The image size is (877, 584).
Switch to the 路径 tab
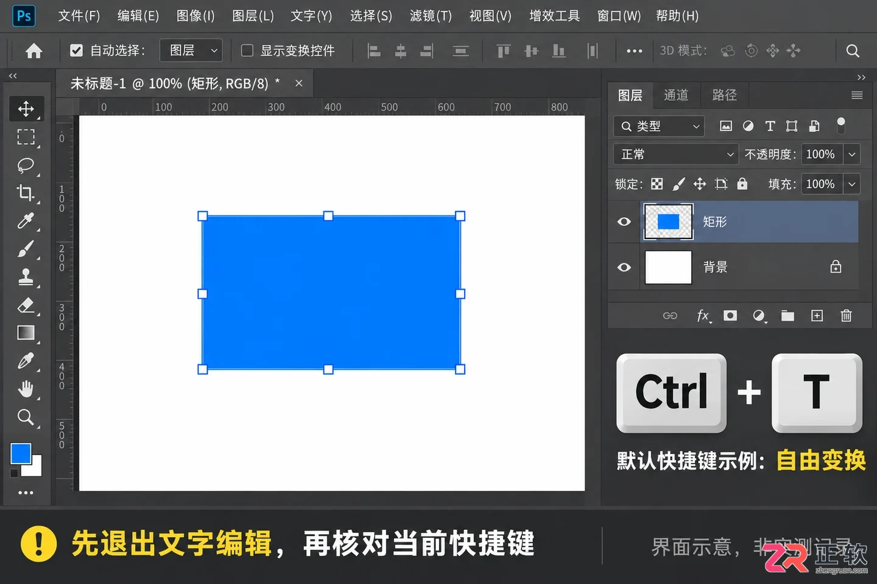(724, 95)
